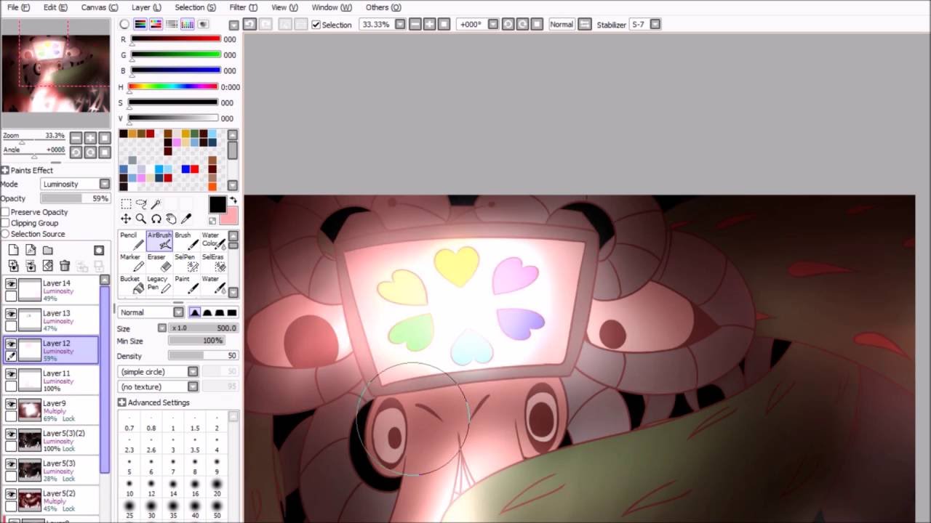The height and width of the screenshot is (523, 931).
Task: Click the undo button in toolbar
Action: (x=249, y=24)
